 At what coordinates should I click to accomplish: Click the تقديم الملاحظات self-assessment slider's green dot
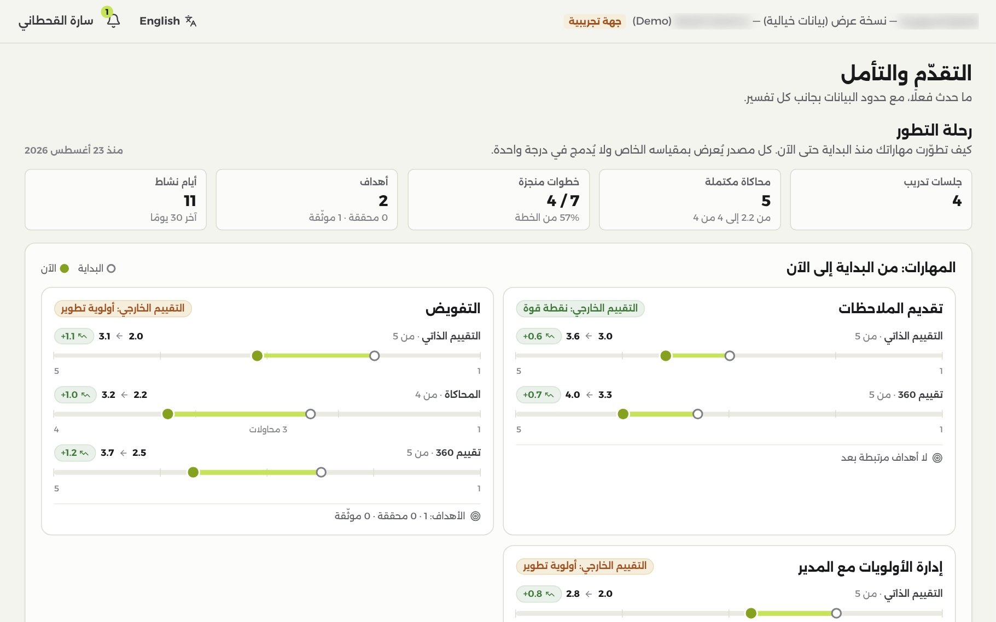click(x=666, y=356)
